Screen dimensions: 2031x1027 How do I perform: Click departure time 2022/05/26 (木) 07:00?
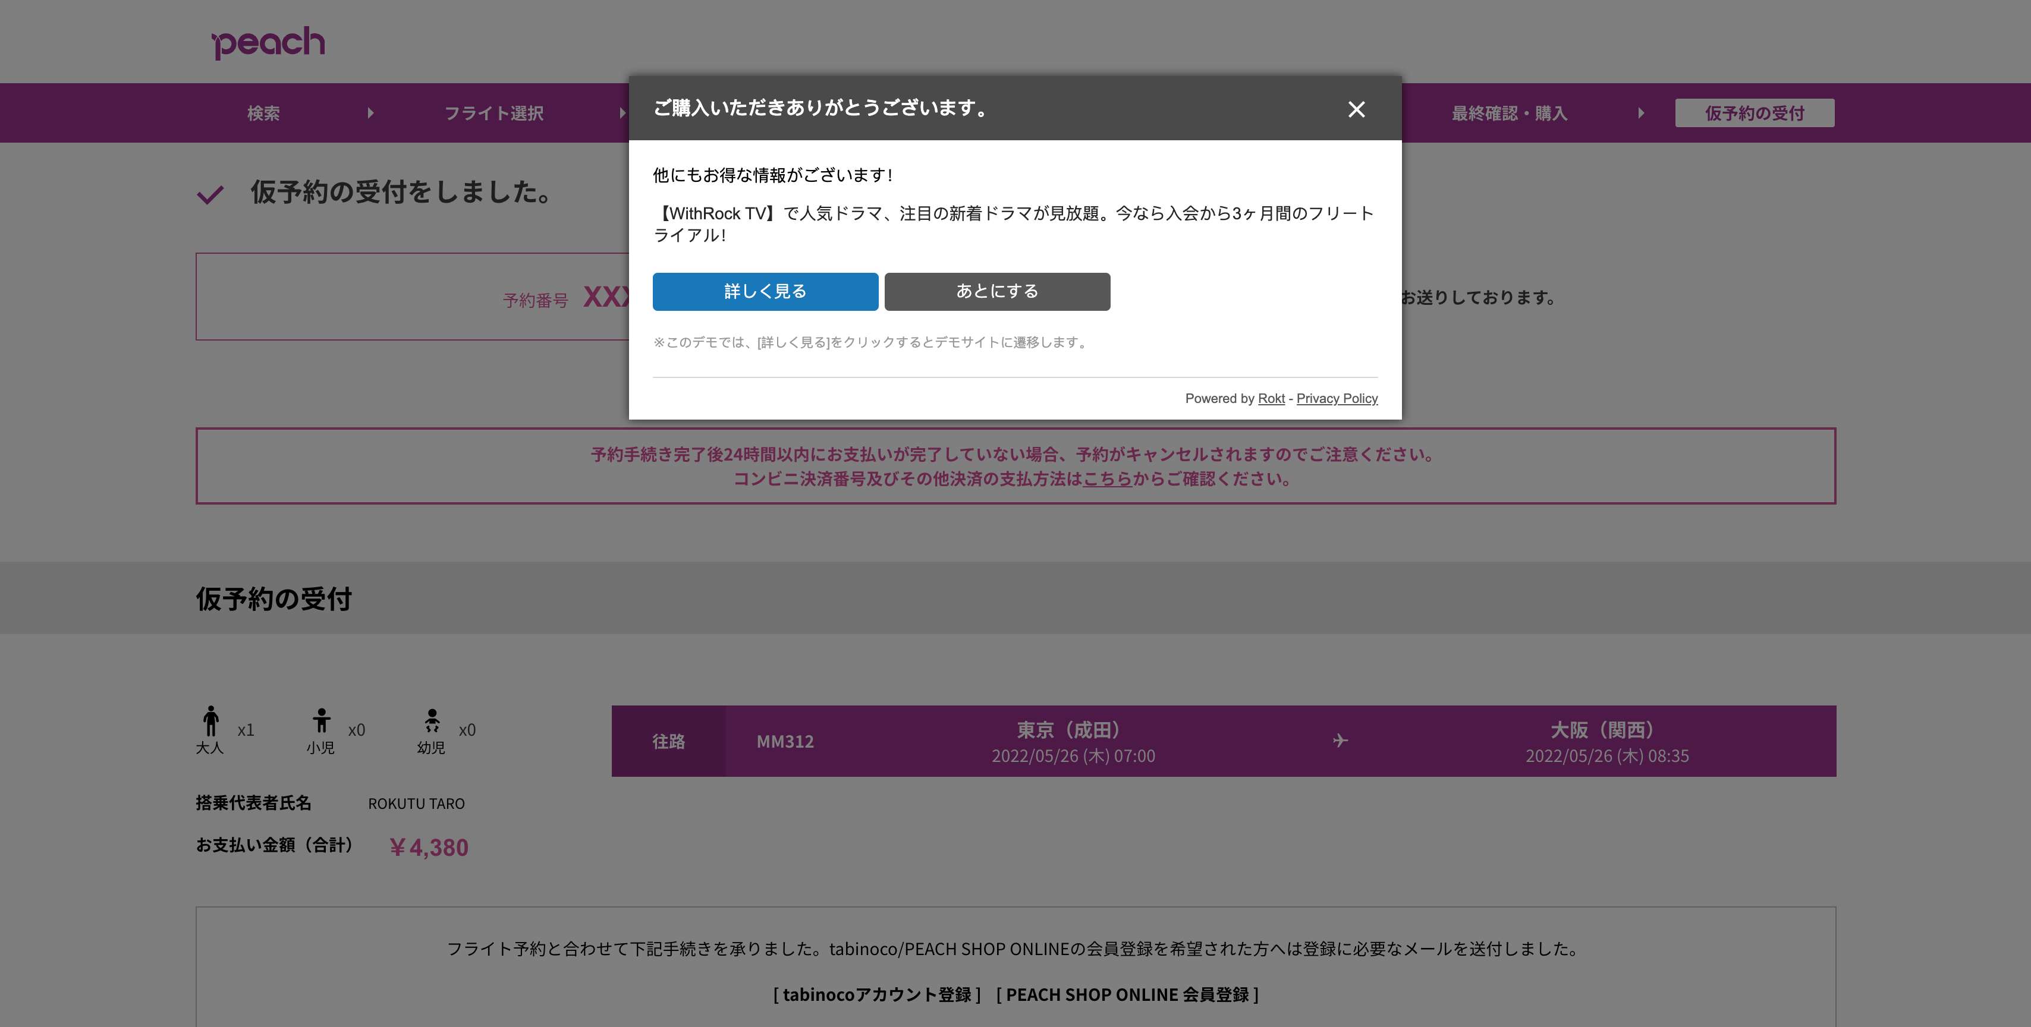point(1073,756)
